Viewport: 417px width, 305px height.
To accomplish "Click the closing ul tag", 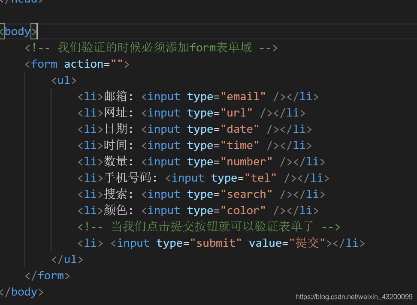I will (67, 259).
